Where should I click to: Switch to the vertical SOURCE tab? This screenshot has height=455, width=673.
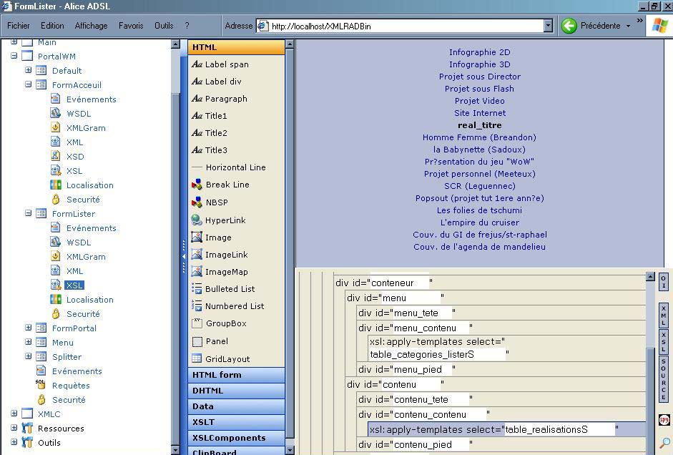tap(664, 379)
